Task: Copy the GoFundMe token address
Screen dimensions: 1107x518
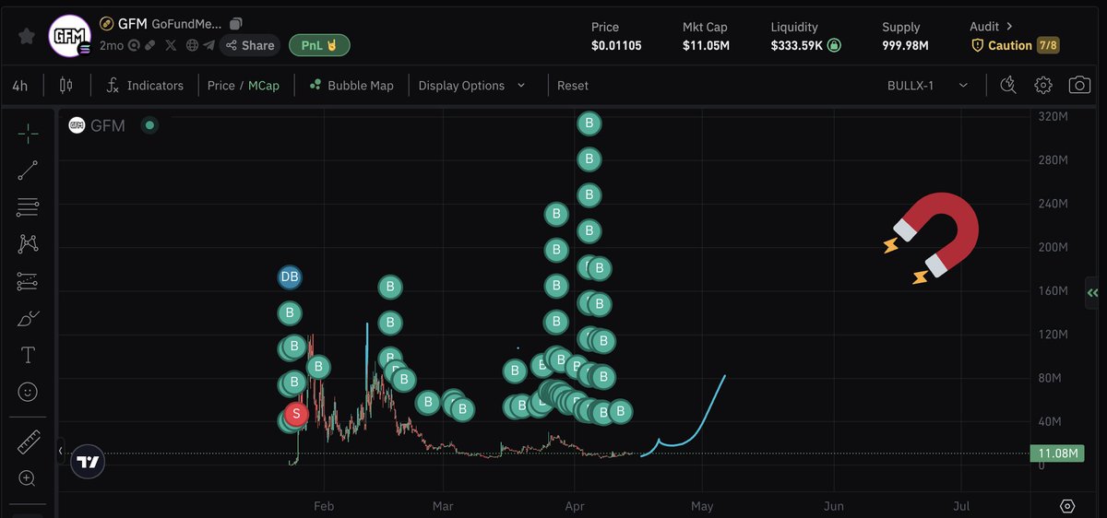Action: tap(236, 23)
